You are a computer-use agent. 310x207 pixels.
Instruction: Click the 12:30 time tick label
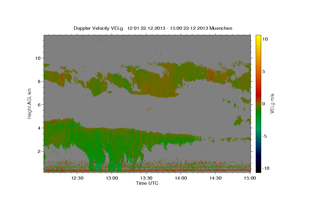click(x=77, y=178)
